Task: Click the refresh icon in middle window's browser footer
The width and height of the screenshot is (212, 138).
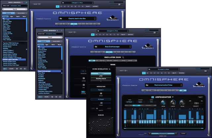Action: 60,97
